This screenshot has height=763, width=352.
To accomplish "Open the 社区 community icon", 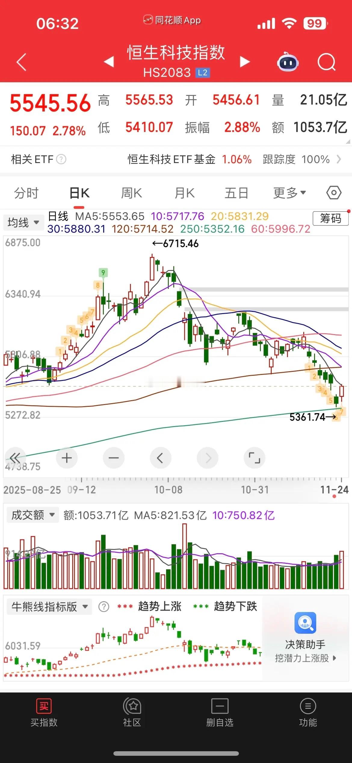I will point(132,706).
